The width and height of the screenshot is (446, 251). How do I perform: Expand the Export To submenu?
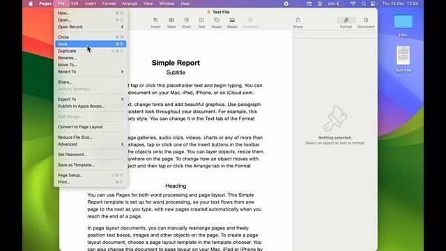tap(91, 99)
